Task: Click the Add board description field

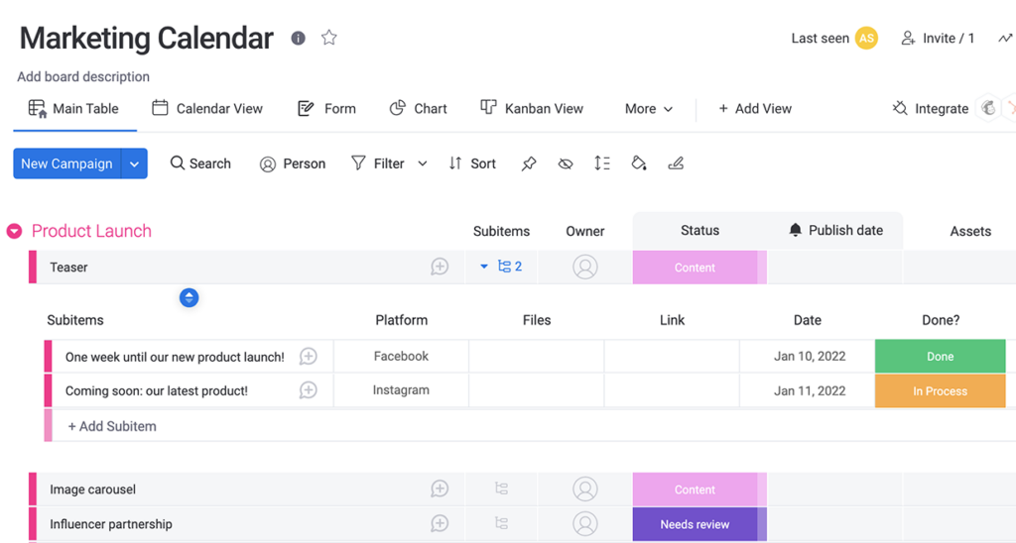Action: pyautogui.click(x=83, y=76)
